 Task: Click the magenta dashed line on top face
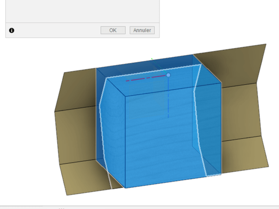click(x=145, y=78)
